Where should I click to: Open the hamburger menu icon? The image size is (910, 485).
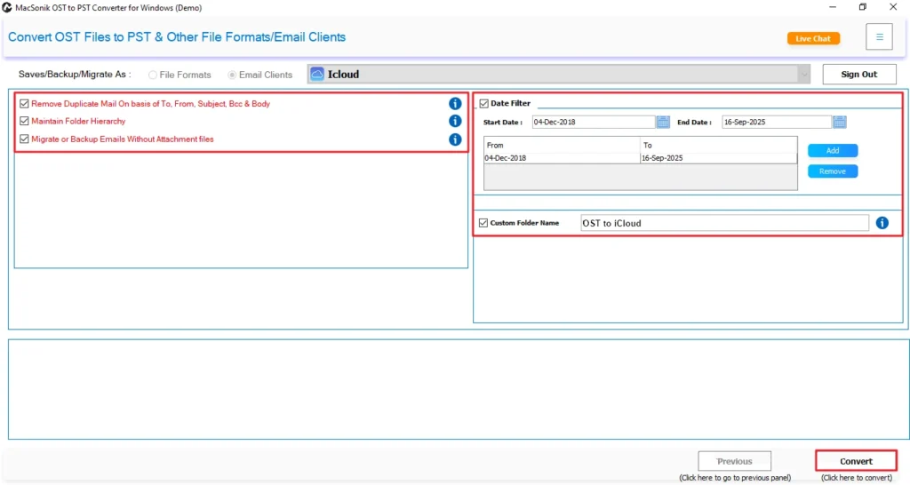click(879, 37)
